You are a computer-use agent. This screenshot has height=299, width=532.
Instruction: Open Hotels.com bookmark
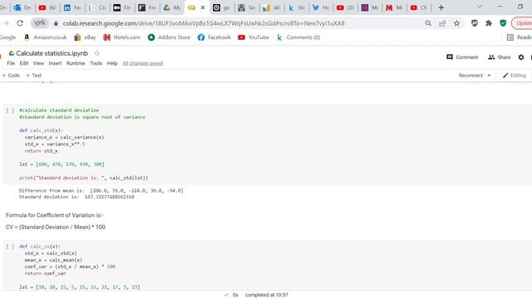tap(122, 37)
